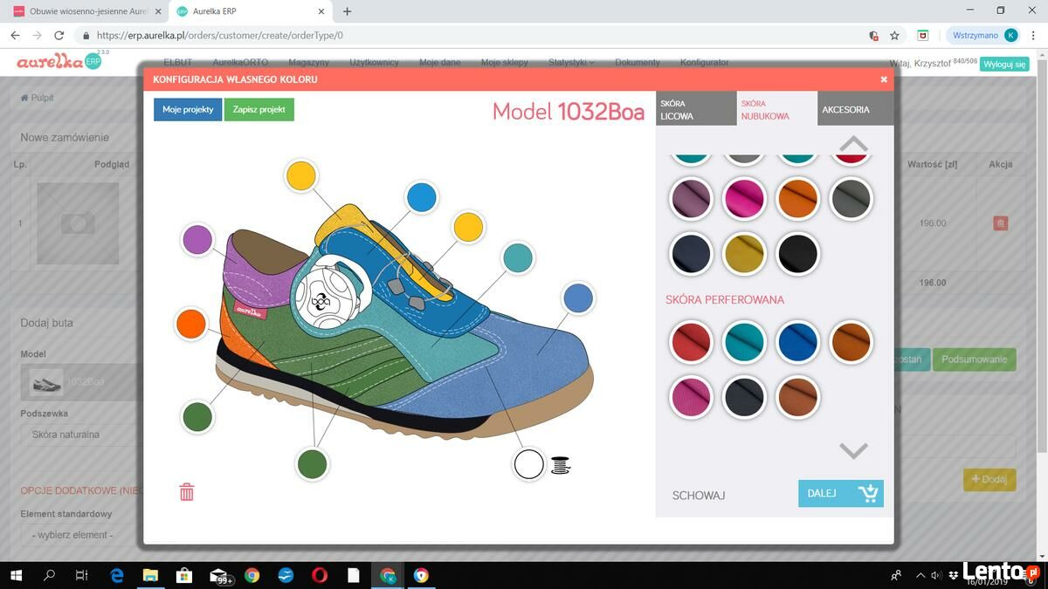Pick the blue perforated leather swatch
Screen dimensions: 1048x589
(797, 342)
